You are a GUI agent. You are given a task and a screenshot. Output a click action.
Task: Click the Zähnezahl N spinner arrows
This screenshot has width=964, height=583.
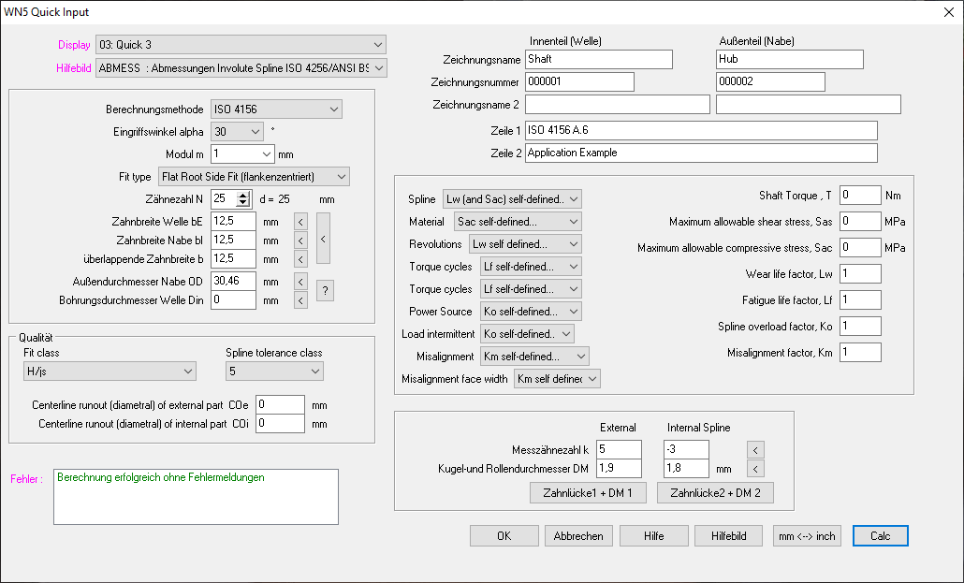243,198
